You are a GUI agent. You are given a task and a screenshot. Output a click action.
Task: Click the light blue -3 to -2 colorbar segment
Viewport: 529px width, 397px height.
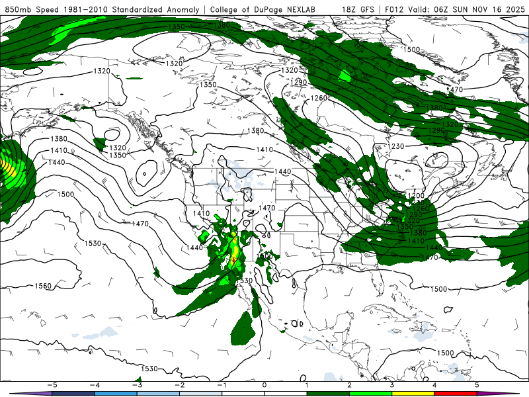pos(158,394)
